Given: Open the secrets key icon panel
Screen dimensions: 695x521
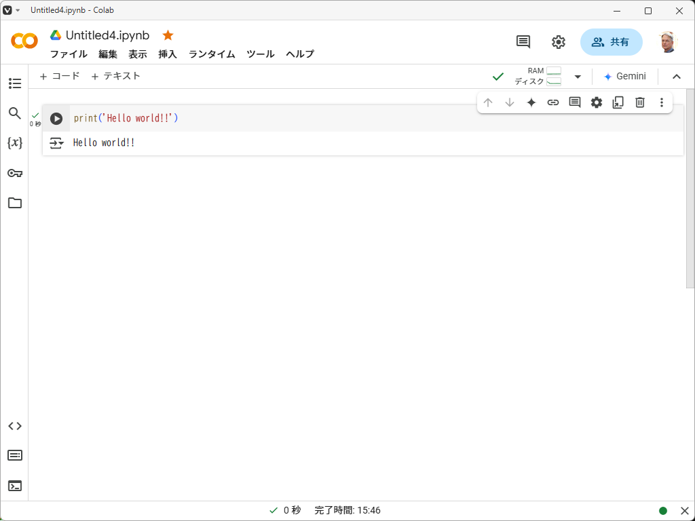Looking at the screenshot, I should (15, 173).
